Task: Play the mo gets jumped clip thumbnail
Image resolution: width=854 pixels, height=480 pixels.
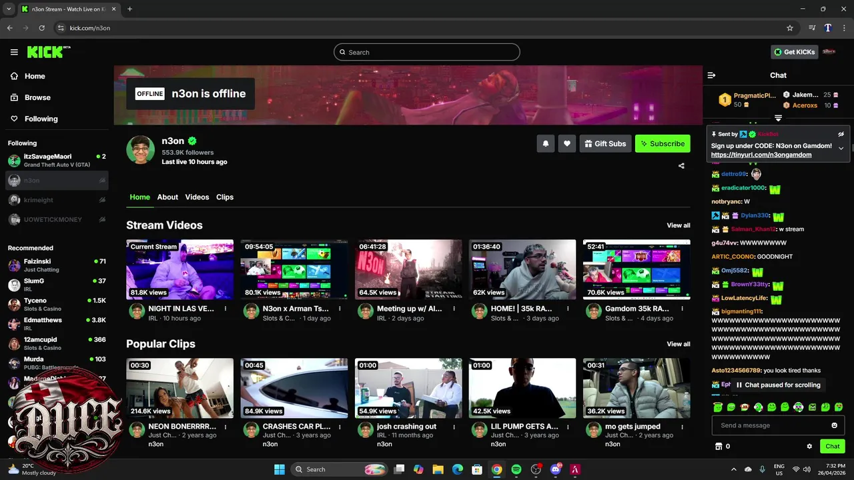Action: [x=636, y=388]
